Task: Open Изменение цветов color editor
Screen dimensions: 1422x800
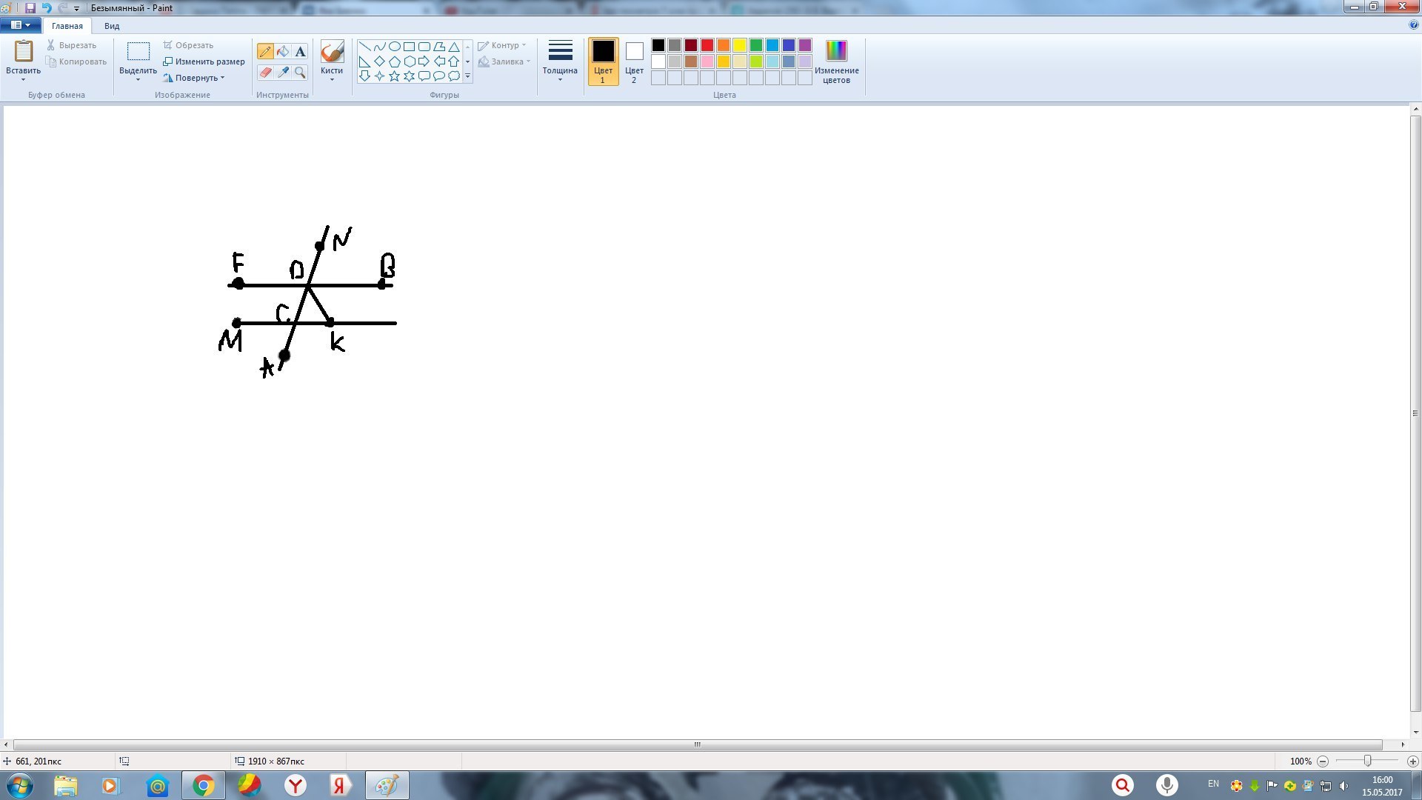Action: (836, 61)
